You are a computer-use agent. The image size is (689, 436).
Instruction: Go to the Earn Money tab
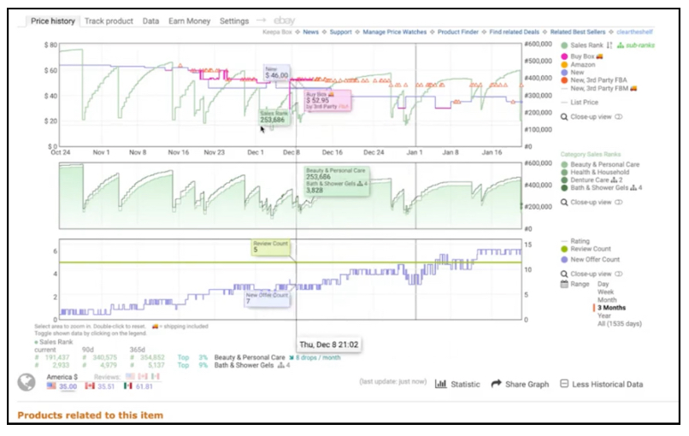coord(190,21)
